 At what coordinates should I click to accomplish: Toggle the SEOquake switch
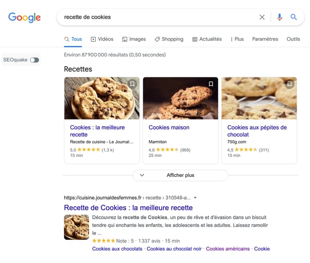click(x=35, y=60)
